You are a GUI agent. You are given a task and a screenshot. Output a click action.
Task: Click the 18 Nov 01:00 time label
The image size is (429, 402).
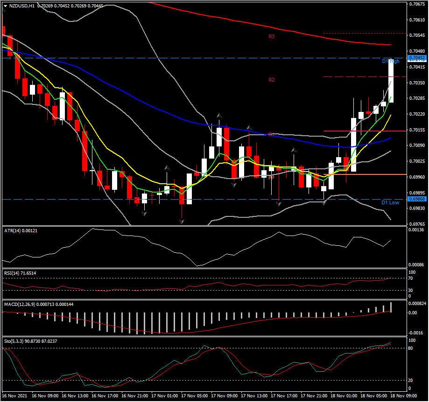click(x=344, y=396)
